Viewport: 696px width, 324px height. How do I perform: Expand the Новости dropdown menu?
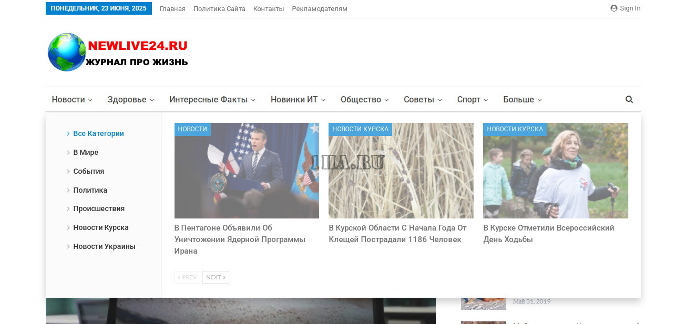tap(72, 100)
